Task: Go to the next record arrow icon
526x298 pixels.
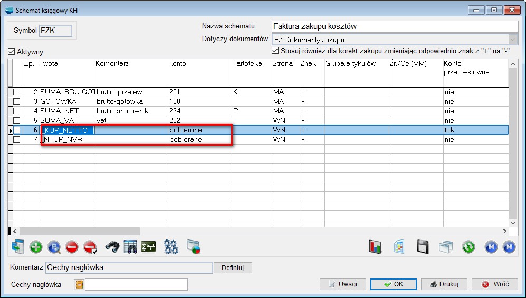Action: [x=509, y=247]
